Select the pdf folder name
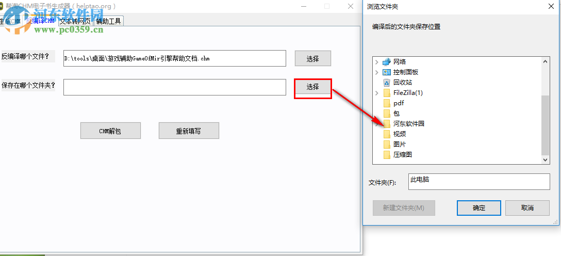Image resolution: width=561 pixels, height=256 pixels. [399, 103]
